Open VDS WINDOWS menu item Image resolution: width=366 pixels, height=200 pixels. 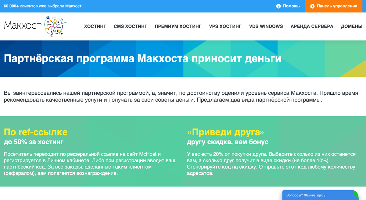pos(266,26)
